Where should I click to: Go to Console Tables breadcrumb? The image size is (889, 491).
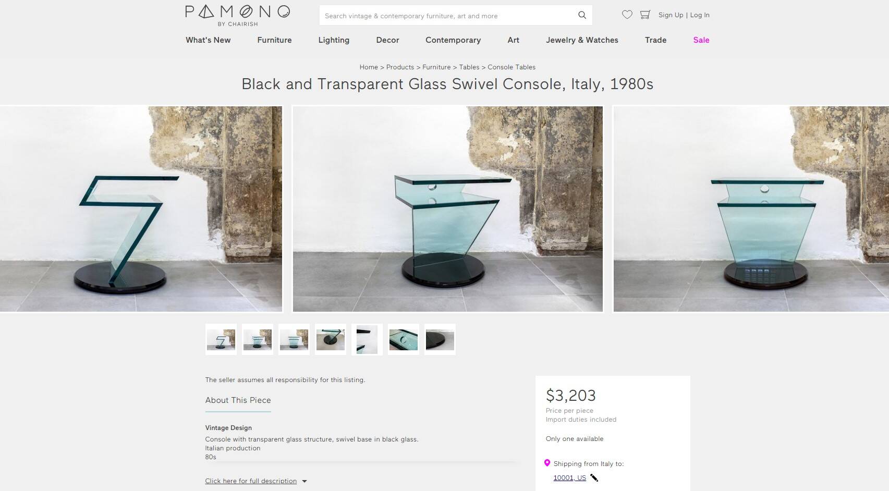pos(512,67)
